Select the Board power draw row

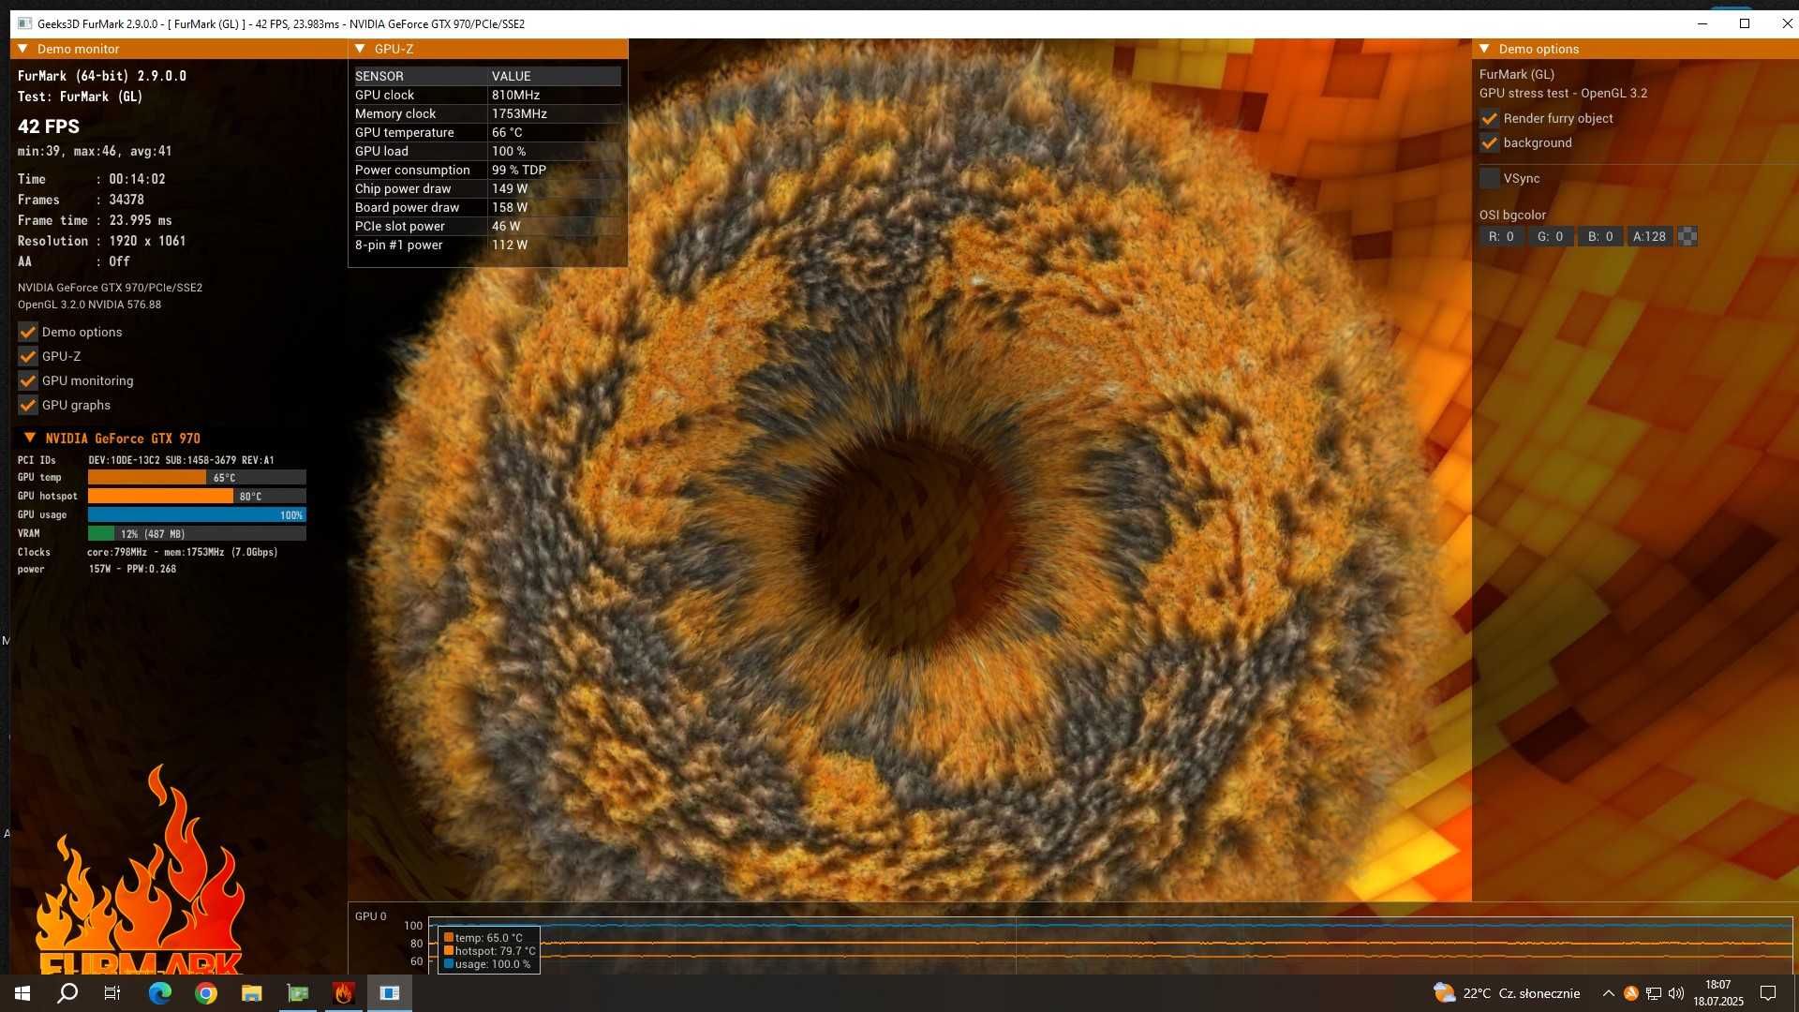click(487, 207)
